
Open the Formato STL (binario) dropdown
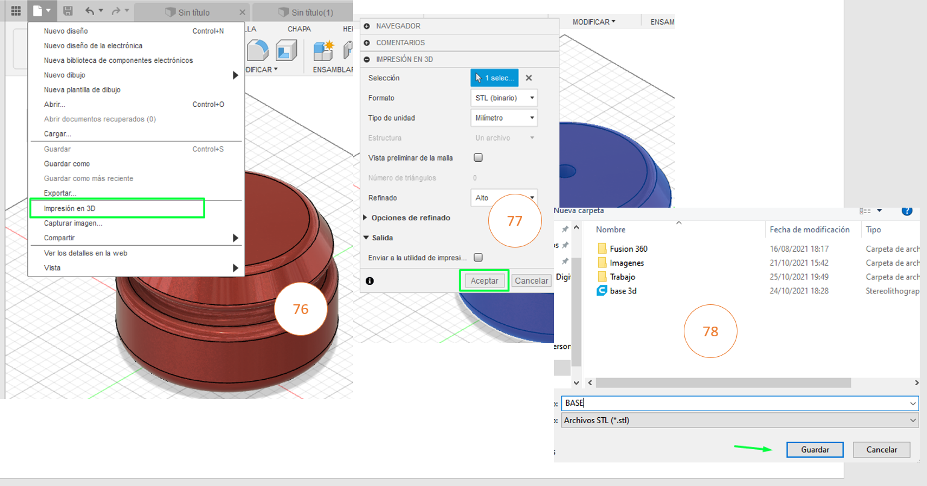click(504, 98)
